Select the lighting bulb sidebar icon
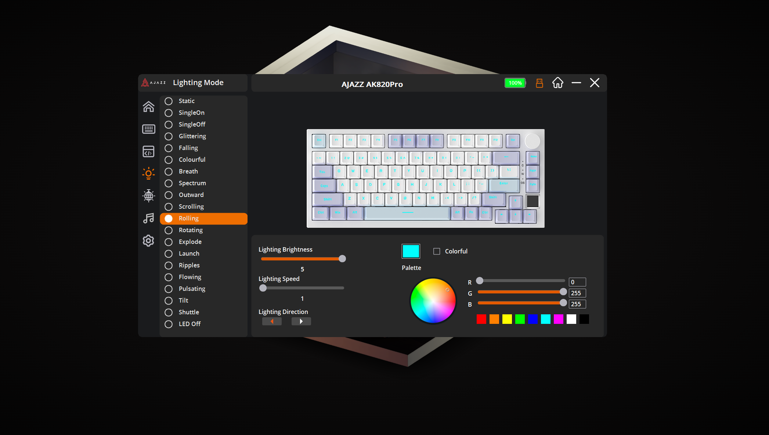 point(148,173)
